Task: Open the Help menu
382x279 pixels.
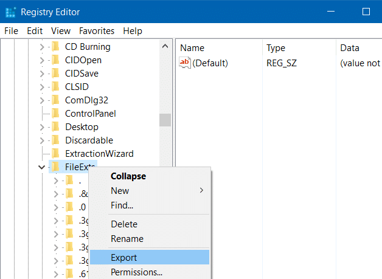Action: click(x=133, y=31)
